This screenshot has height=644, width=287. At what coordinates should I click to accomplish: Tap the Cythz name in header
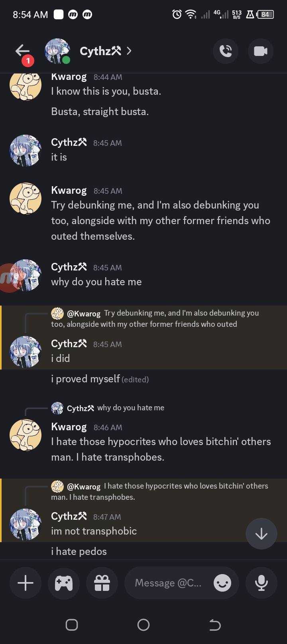coord(100,51)
